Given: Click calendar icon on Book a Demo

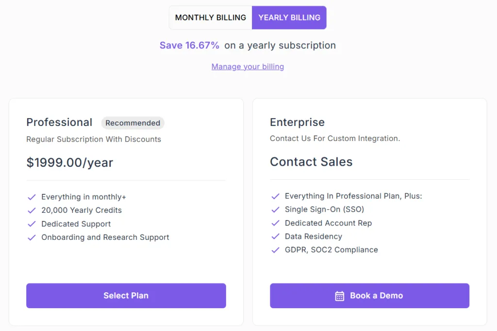Looking at the screenshot, I should tap(340, 296).
